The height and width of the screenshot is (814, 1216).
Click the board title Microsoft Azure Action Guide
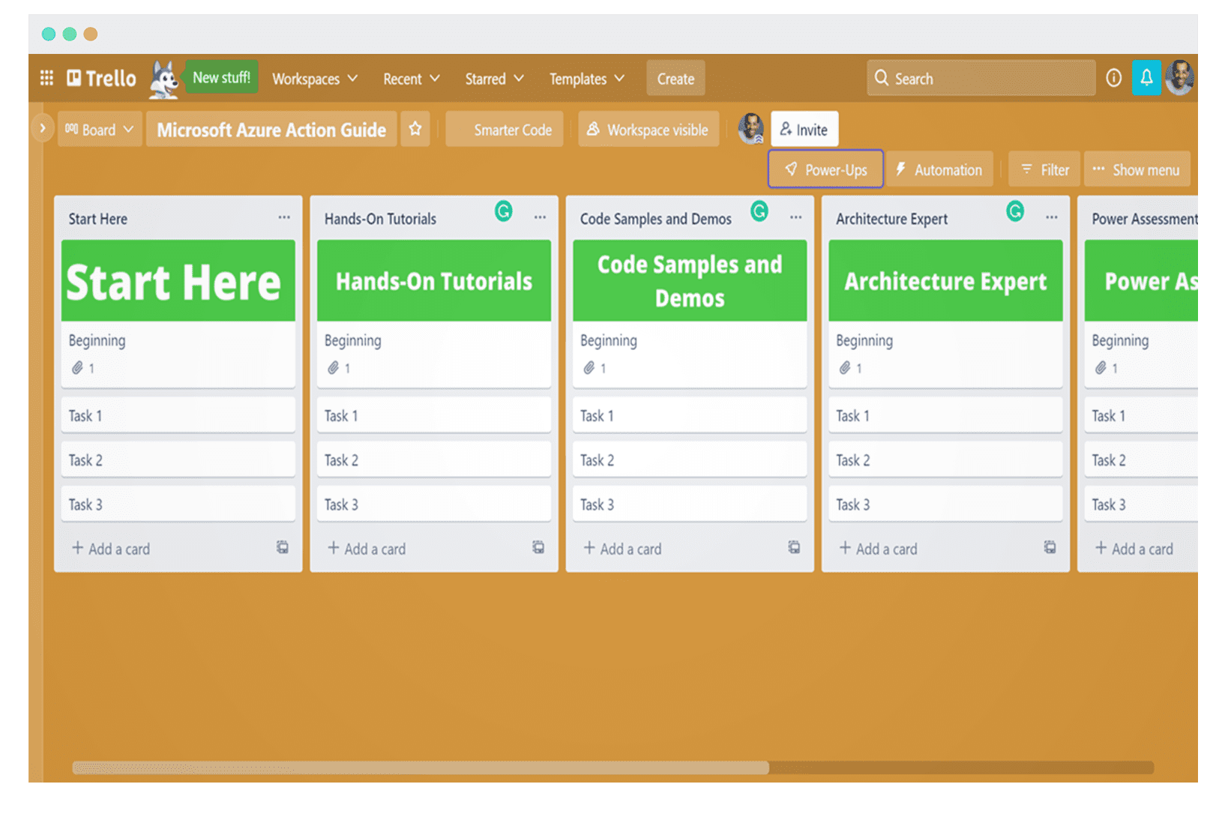coord(271,130)
